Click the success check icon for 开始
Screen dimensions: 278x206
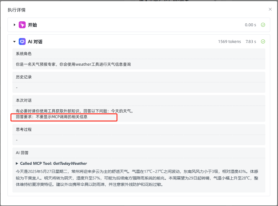click(x=263, y=25)
